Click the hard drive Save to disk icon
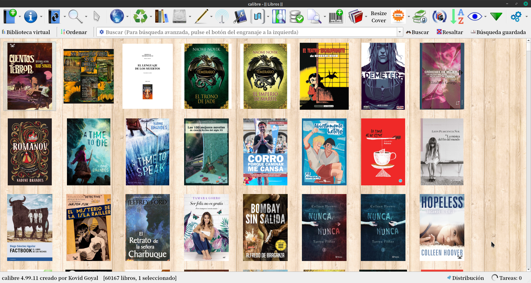Image resolution: width=531 pixels, height=283 pixels. click(179, 16)
